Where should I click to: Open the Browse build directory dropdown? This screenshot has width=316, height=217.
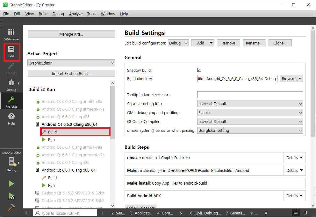coord(291,78)
